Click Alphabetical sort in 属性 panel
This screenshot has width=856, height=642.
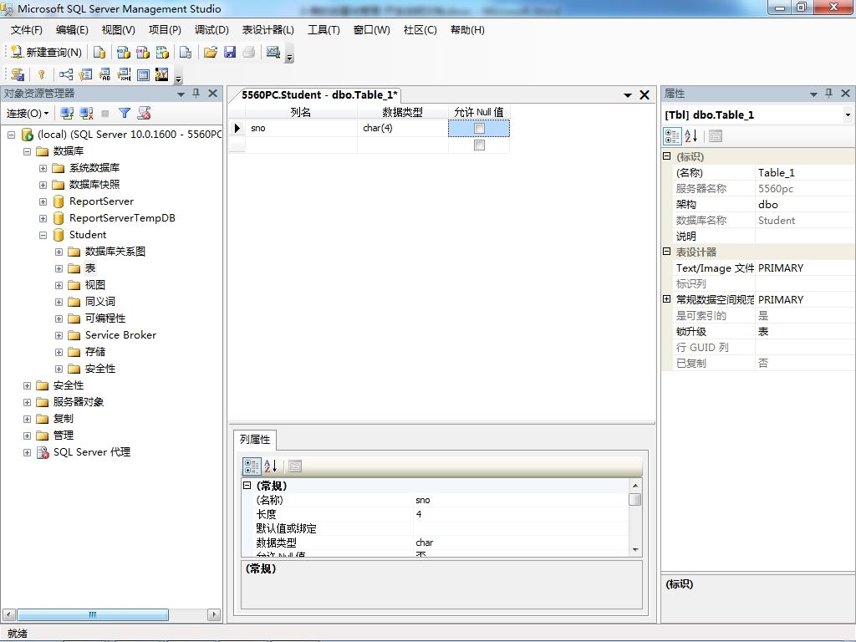(x=691, y=136)
